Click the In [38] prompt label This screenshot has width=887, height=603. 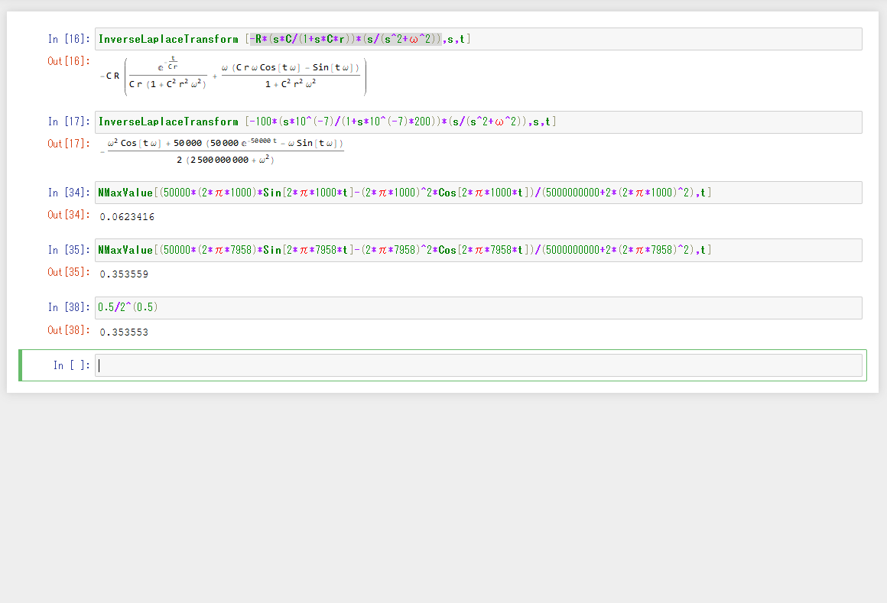pos(69,308)
